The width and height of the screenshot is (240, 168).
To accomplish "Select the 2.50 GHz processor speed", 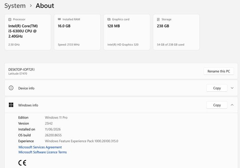I will pyautogui.click(x=14, y=45).
